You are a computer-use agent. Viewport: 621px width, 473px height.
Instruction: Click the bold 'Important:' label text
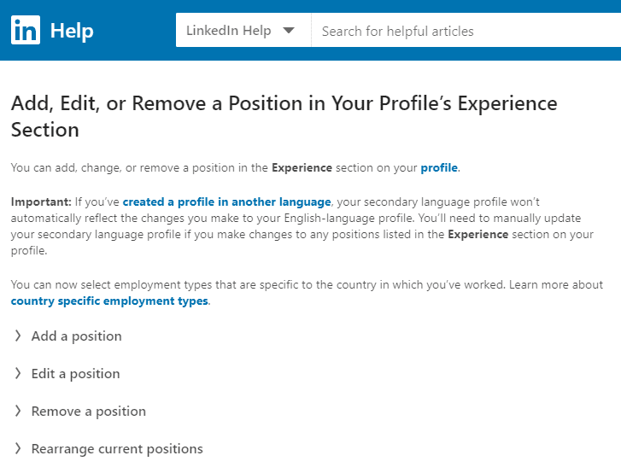point(41,201)
